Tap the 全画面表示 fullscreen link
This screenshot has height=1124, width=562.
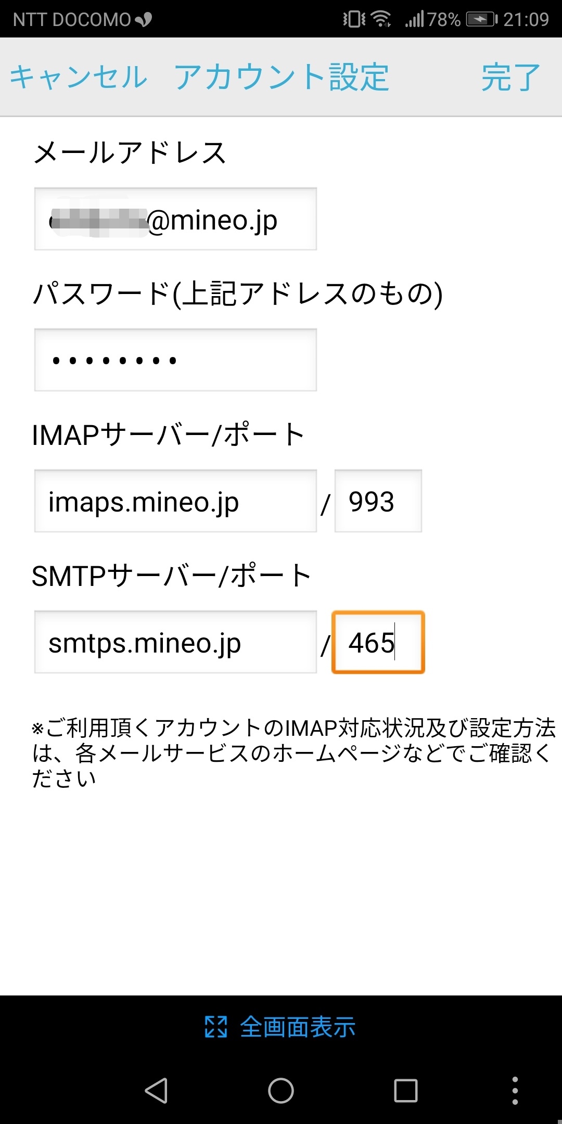(298, 1027)
